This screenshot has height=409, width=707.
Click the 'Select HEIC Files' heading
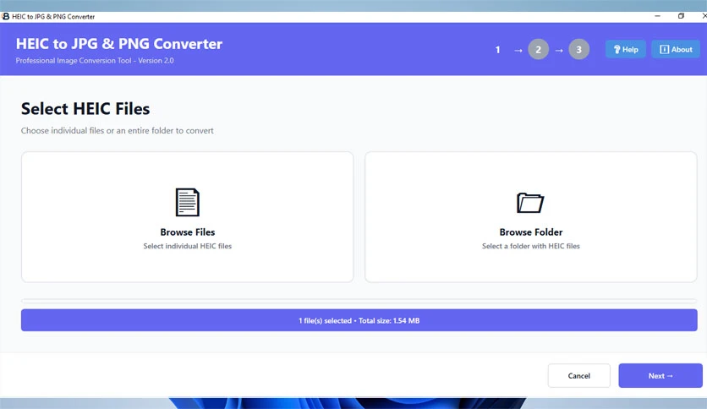click(85, 108)
